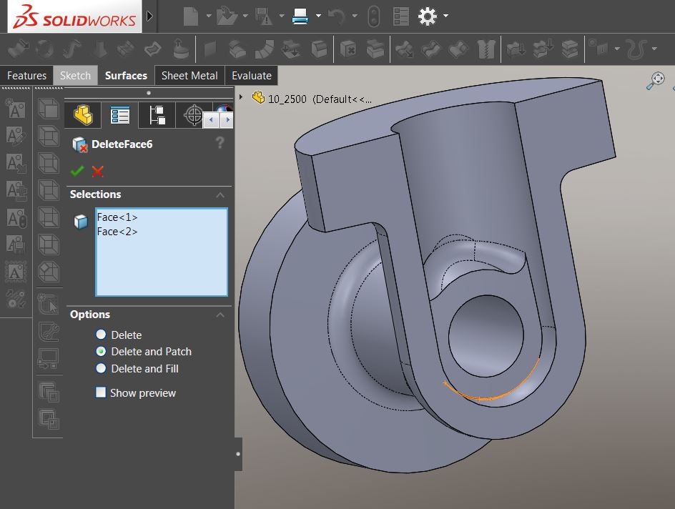Viewport: 675px width, 509px height.
Task: Open help for the DeleteFace6 property manager
Action: [x=220, y=143]
